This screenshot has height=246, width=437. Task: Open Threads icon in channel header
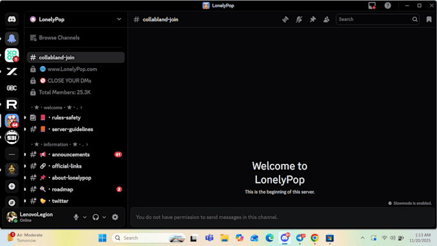[x=285, y=19]
